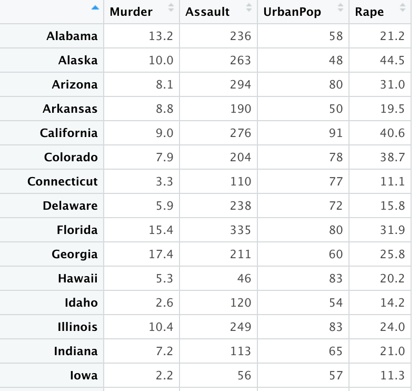Screen dimensions: 419x391
Task: Select the Connecticut row label
Action: tap(63, 181)
